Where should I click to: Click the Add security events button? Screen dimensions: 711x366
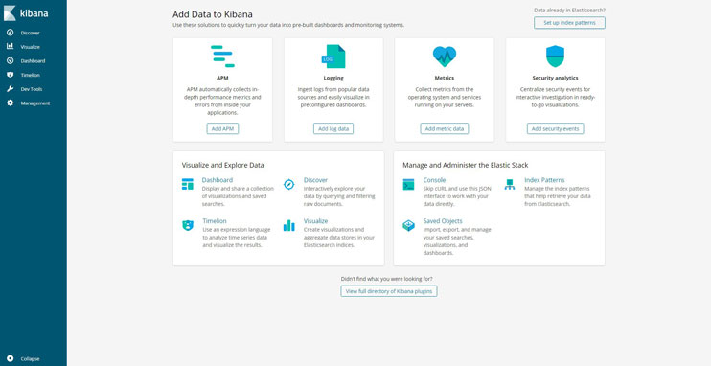pyautogui.click(x=555, y=128)
